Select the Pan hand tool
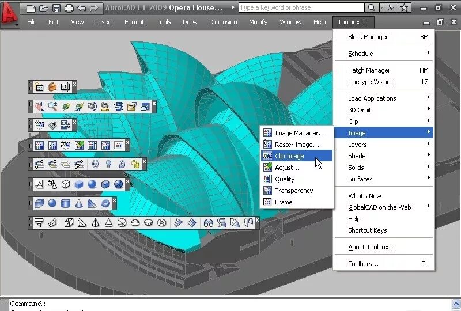461x311 pixels. tap(39, 107)
